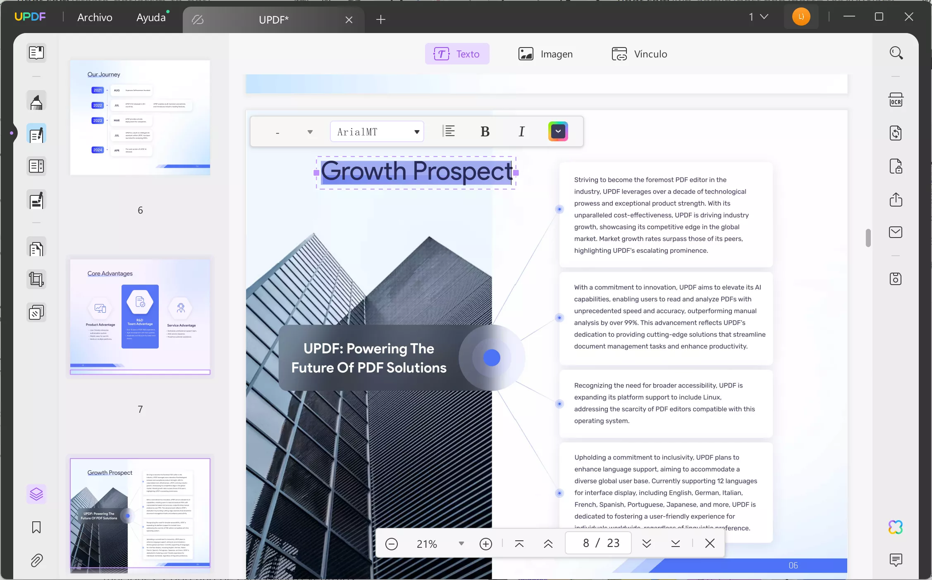The width and height of the screenshot is (932, 580).
Task: Click the UPDF: Powering The Future heading
Action: tap(368, 358)
